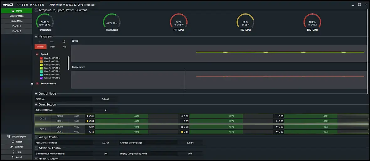Click the AMD logo in title bar
370x161 pixels.
pos(8,4)
